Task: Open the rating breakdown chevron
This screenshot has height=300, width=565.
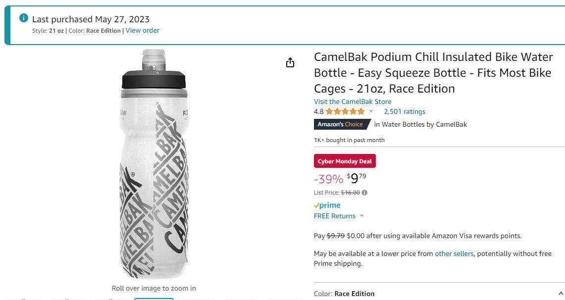Action: pyautogui.click(x=371, y=111)
